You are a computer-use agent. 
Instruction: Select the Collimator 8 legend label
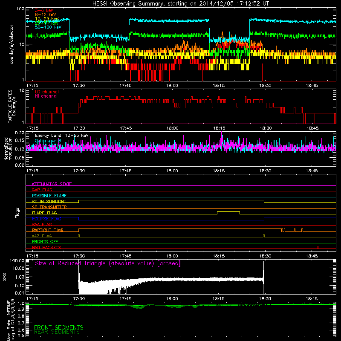point(48,141)
